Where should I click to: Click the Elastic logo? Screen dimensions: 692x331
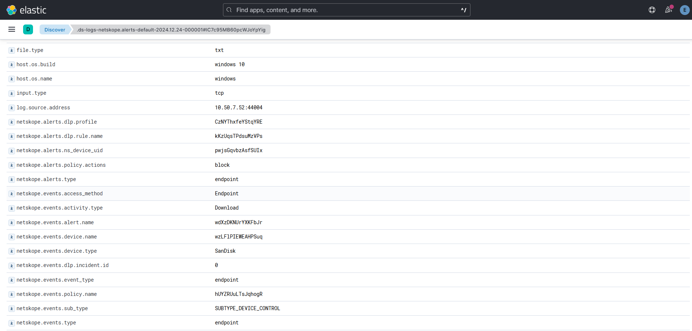click(x=26, y=10)
